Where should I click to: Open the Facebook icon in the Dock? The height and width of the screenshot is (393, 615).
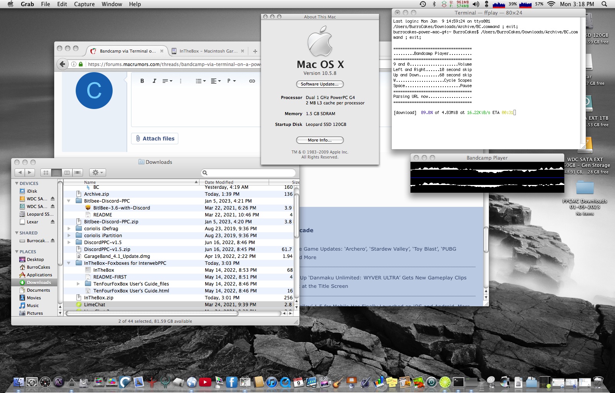point(231,382)
